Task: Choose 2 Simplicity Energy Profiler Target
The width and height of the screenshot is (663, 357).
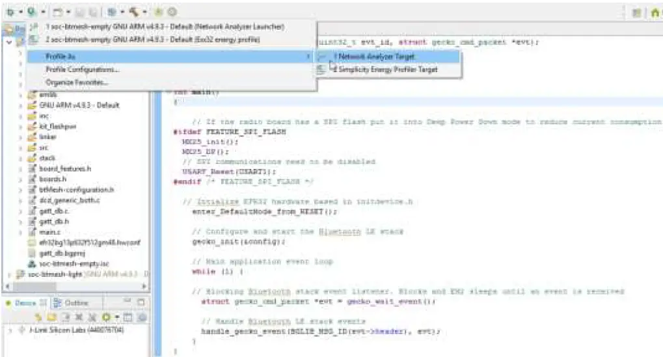Action: [x=387, y=70]
